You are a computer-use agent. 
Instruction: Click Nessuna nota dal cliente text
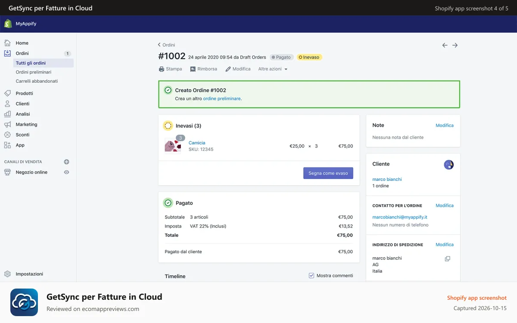pos(398,137)
